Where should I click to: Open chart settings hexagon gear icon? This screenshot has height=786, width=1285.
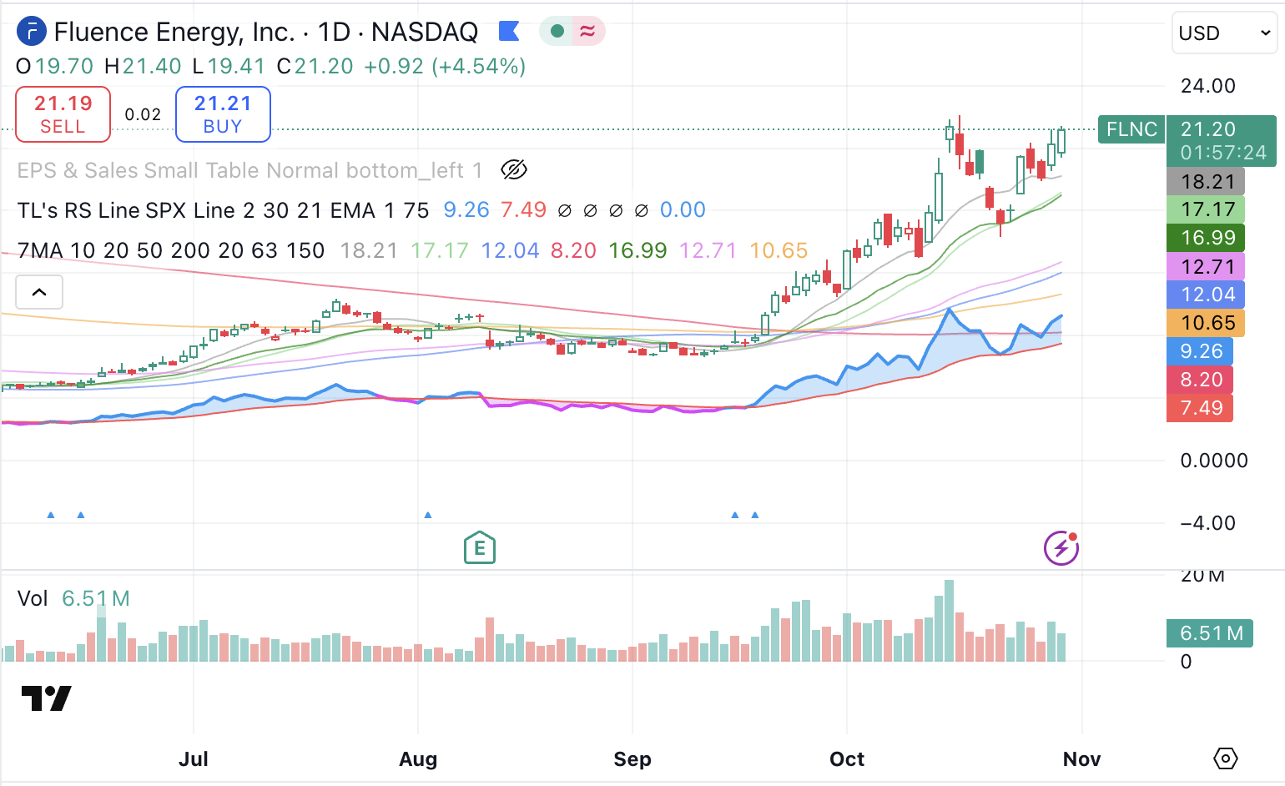(1226, 758)
